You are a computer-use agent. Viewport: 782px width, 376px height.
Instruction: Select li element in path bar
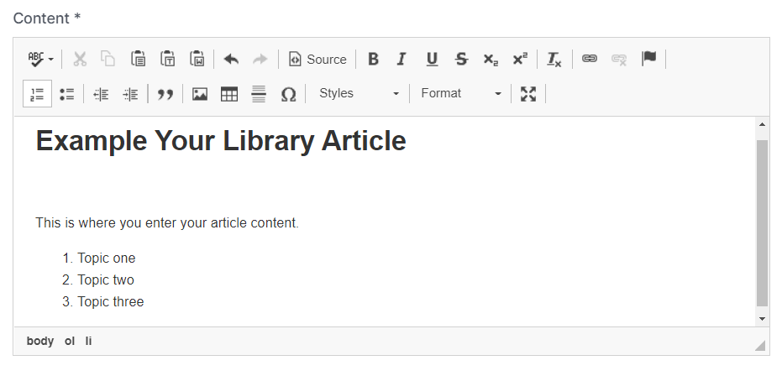[88, 341]
